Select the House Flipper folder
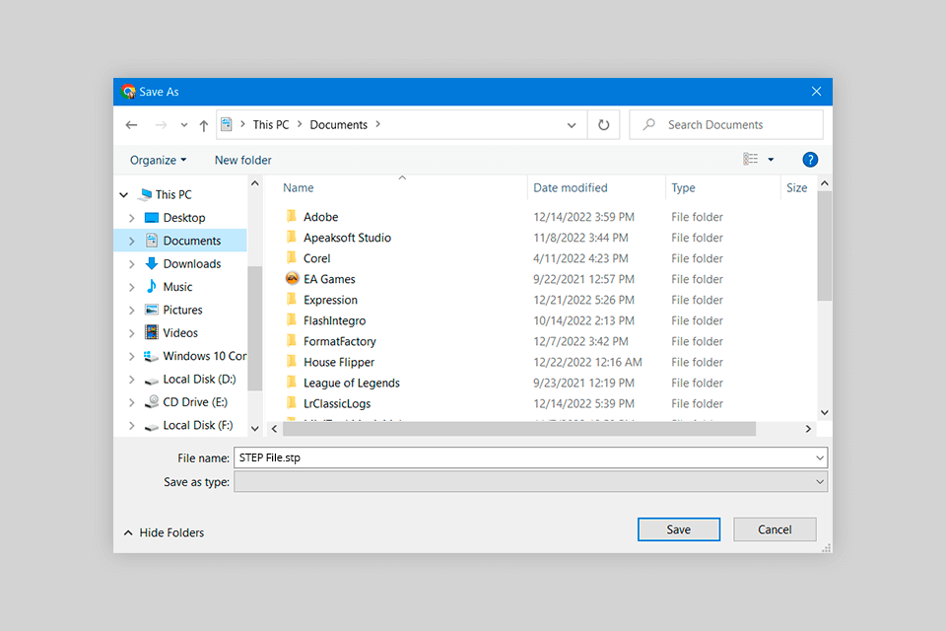This screenshot has width=946, height=631. click(x=338, y=362)
